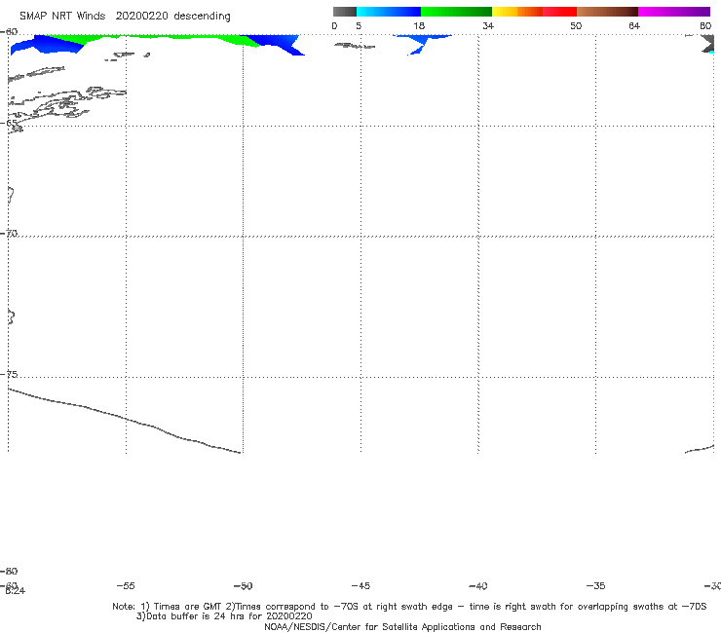Image resolution: width=721 pixels, height=633 pixels.
Task: Click the -70 latitude axis label
Action: [x=9, y=234]
